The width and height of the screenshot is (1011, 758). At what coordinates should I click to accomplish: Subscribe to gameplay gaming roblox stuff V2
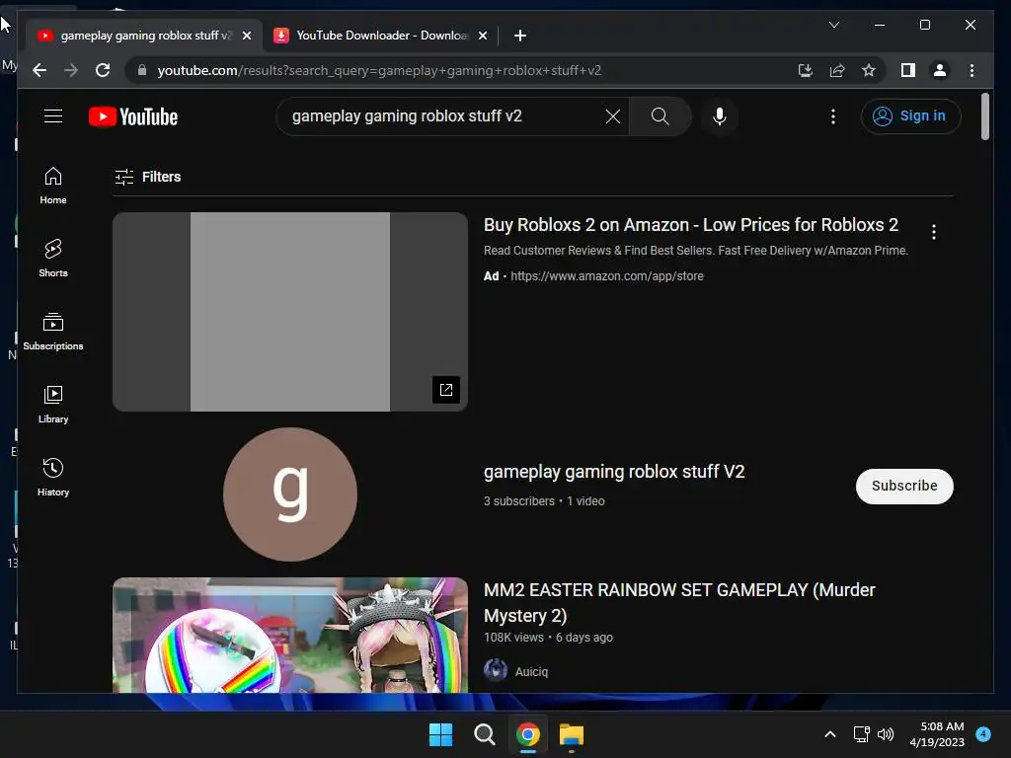[x=904, y=486]
